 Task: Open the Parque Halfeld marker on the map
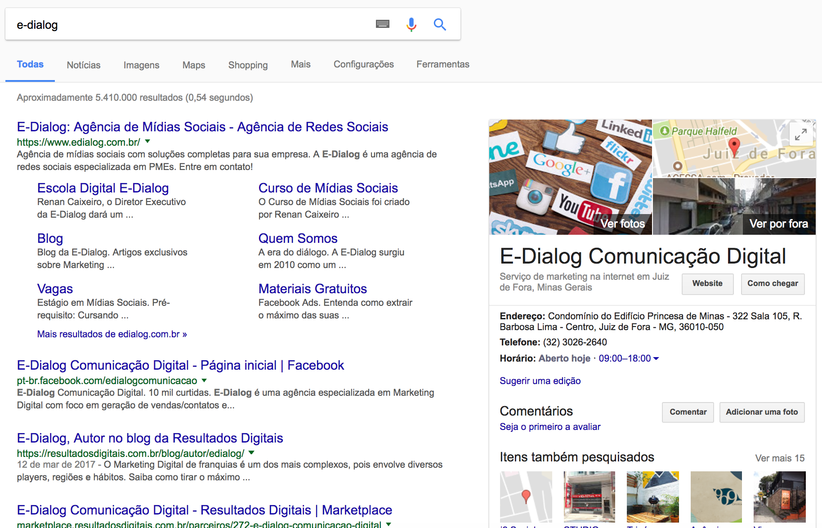665,131
